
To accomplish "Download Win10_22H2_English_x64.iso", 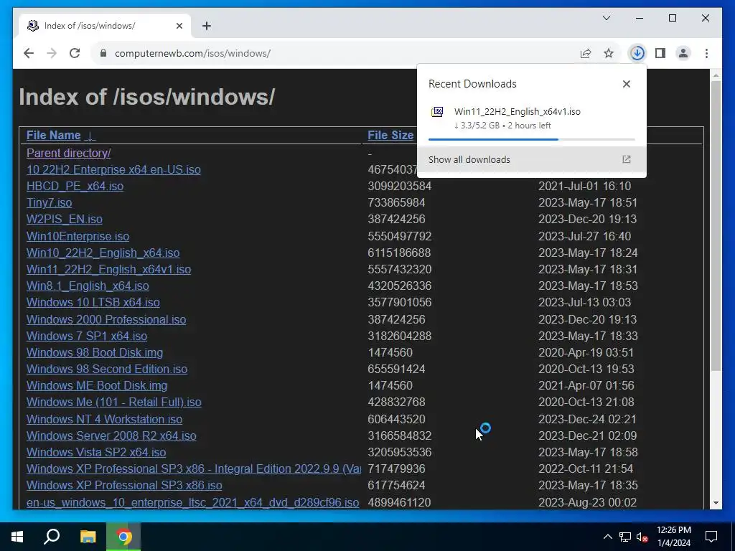I will click(x=103, y=253).
